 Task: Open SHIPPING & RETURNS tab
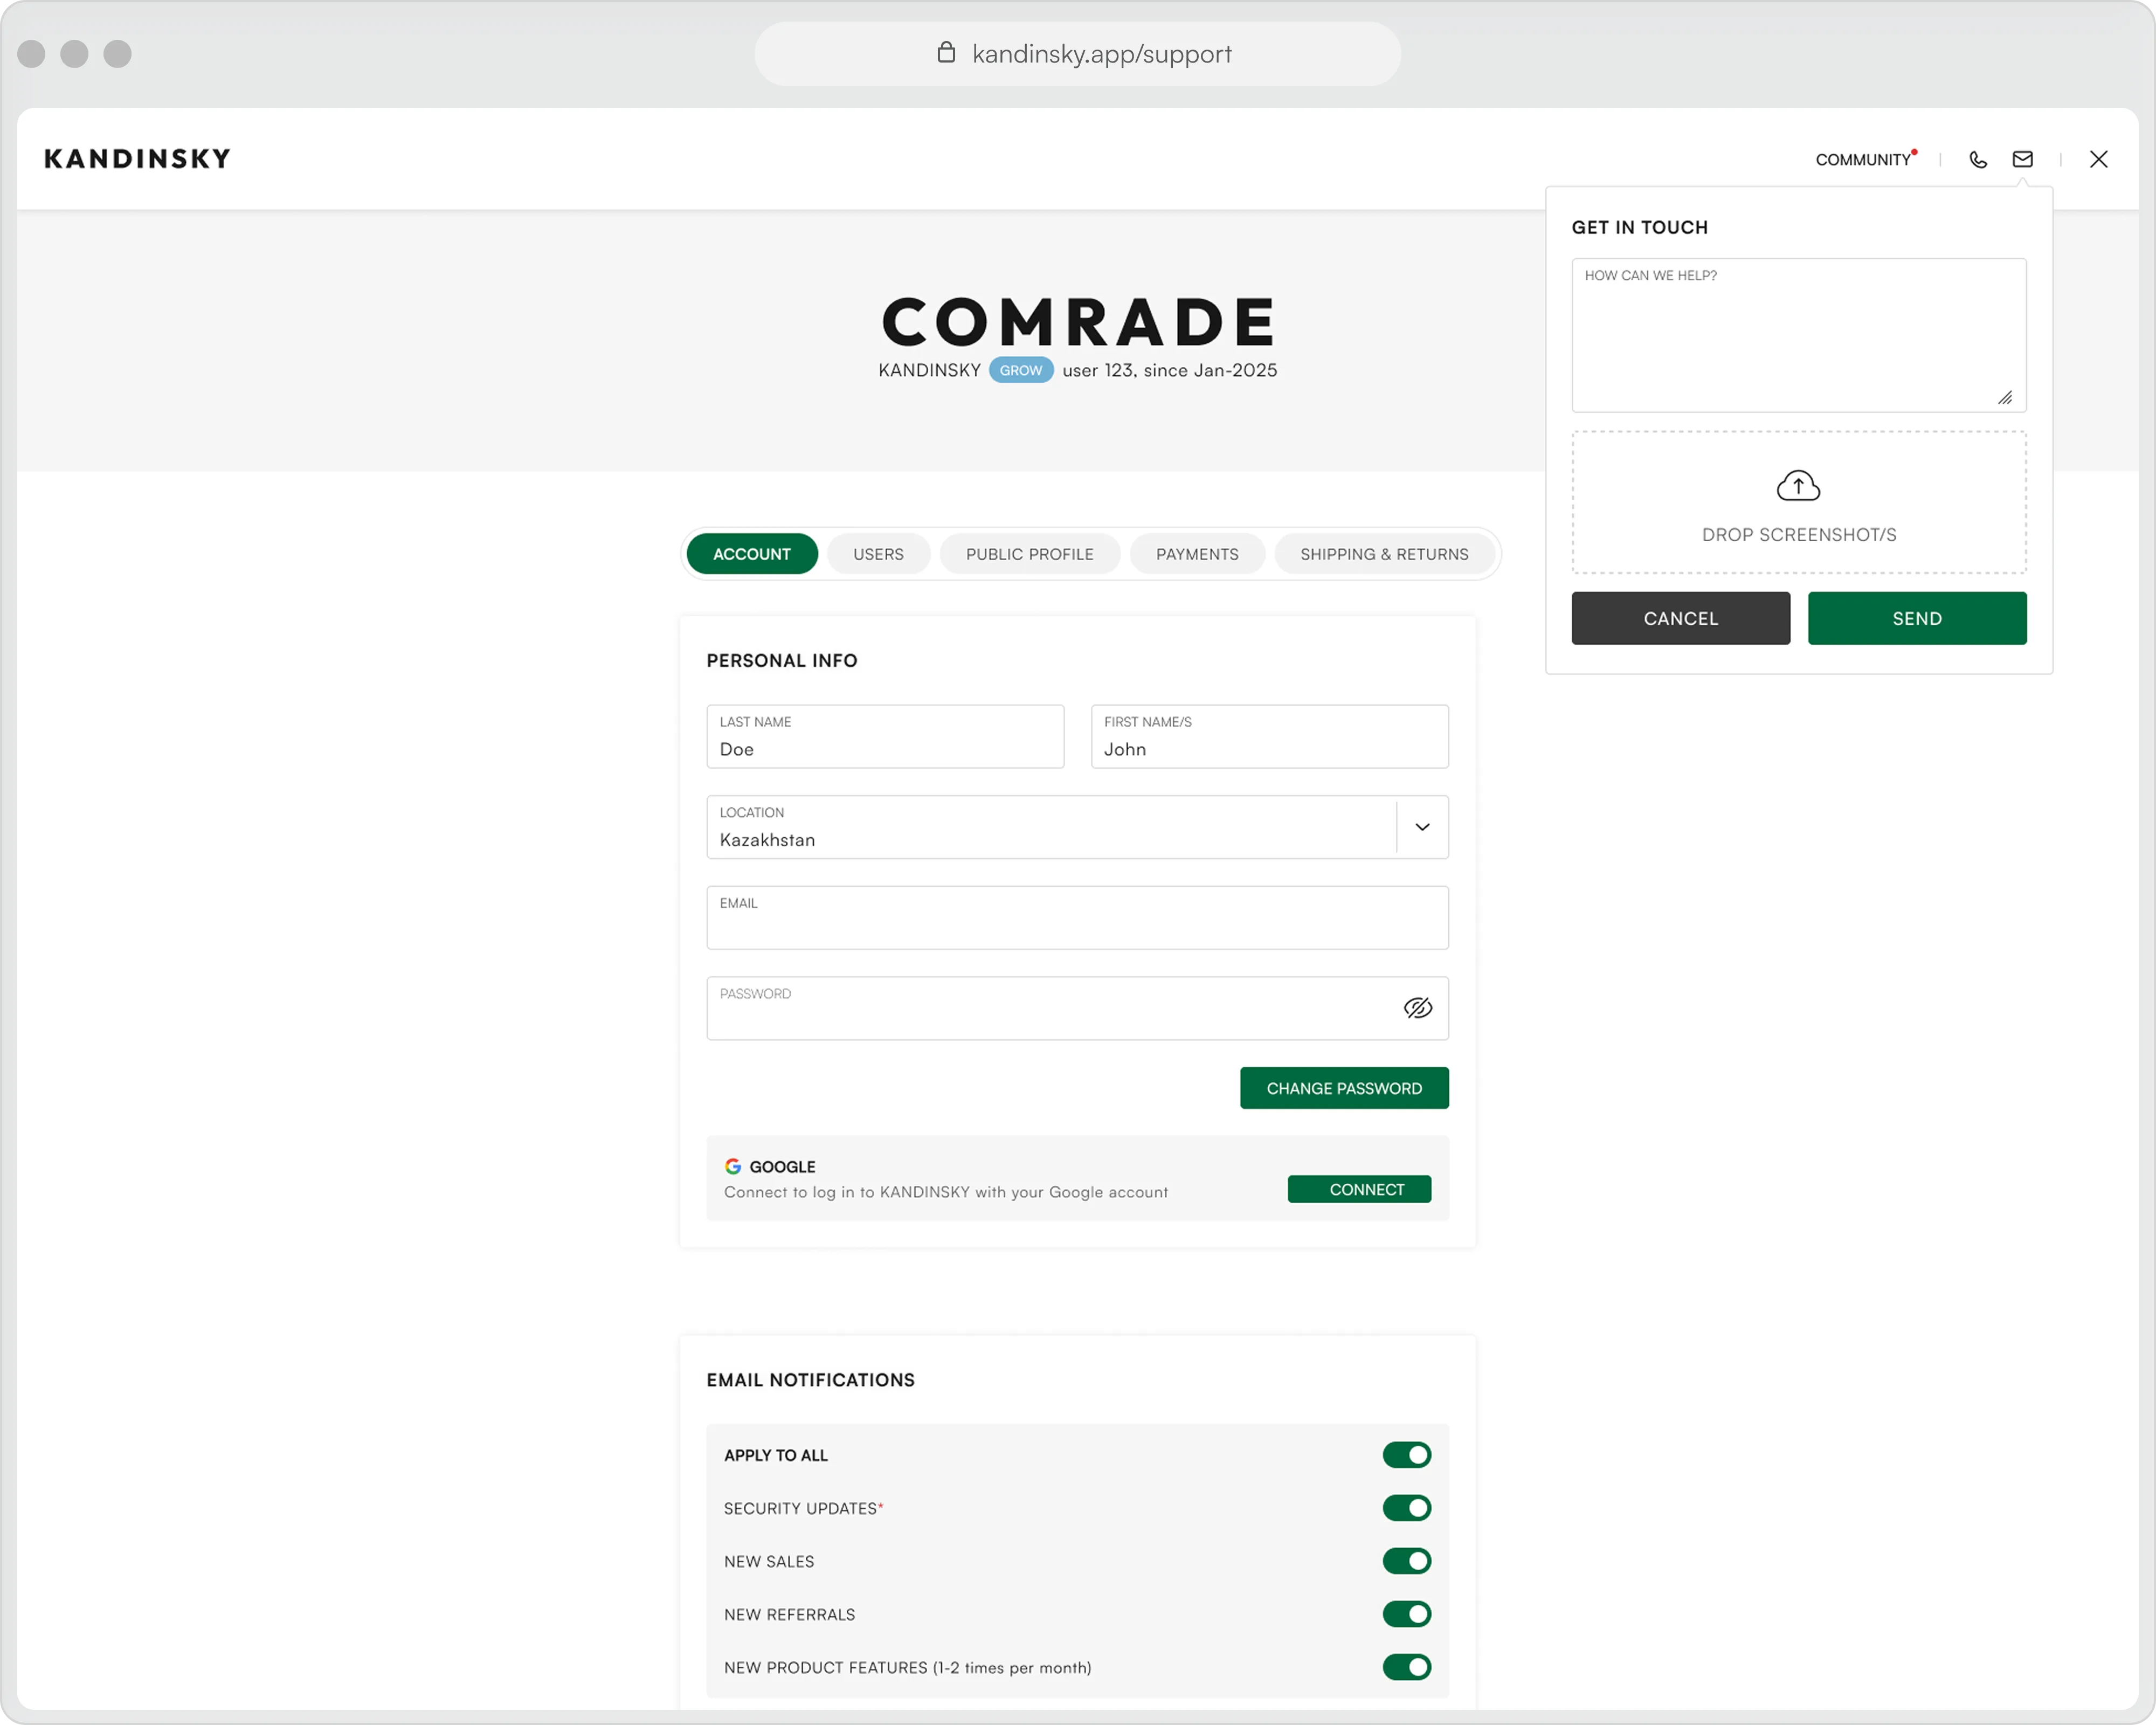tap(1384, 554)
